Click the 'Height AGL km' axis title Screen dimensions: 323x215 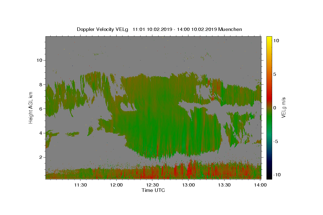pyautogui.click(x=31, y=107)
